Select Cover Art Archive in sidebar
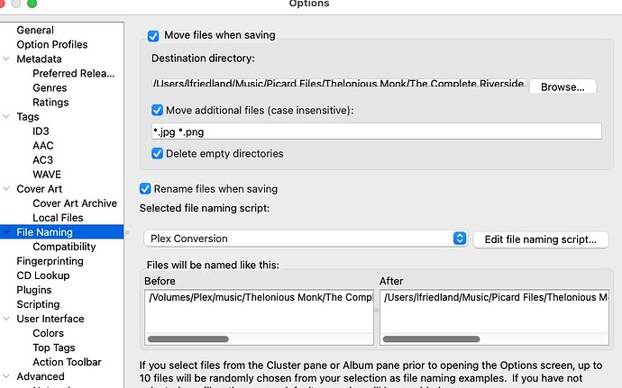This screenshot has height=388, width=622. point(75,203)
